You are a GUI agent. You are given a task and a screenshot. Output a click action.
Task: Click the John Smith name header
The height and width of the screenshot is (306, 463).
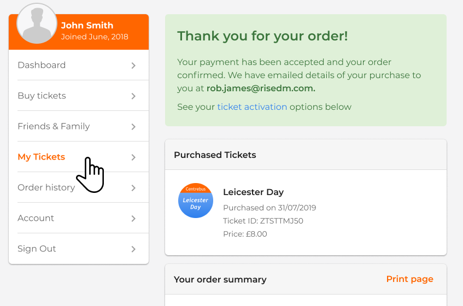(x=87, y=25)
